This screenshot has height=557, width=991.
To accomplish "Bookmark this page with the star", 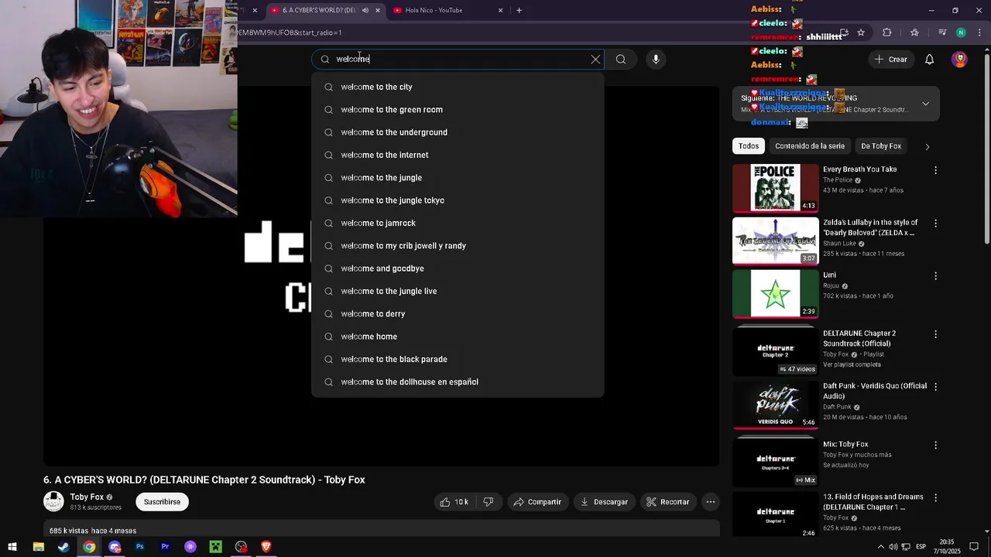I will [x=861, y=32].
